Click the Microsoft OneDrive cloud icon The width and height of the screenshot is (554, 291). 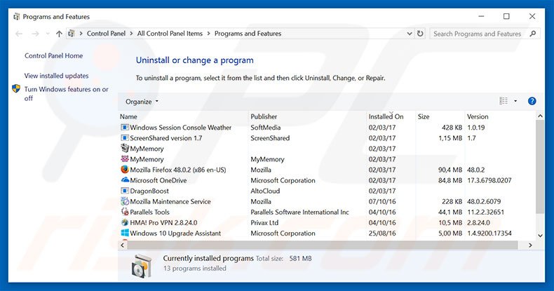pyautogui.click(x=125, y=180)
